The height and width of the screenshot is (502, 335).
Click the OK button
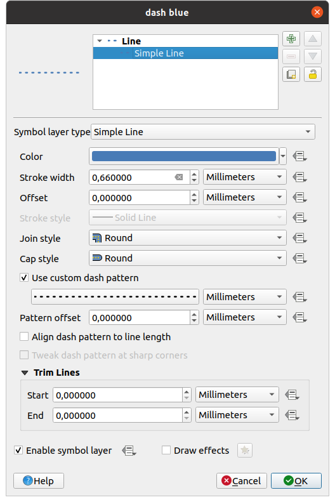pyautogui.click(x=296, y=481)
